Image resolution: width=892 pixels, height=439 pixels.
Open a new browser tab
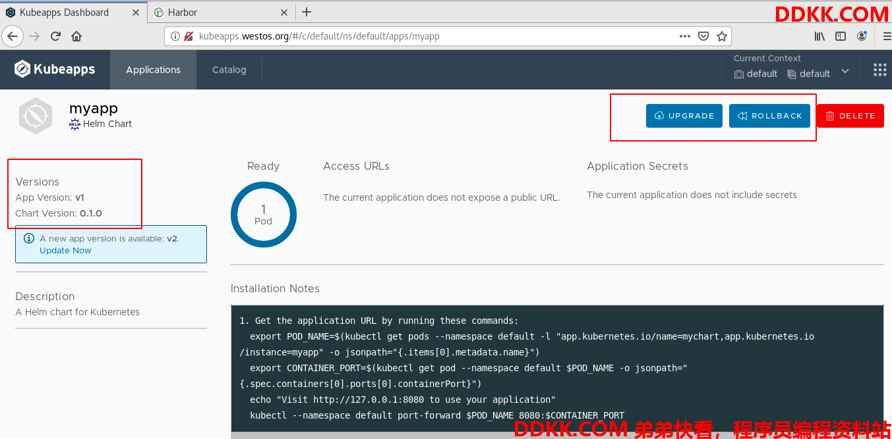(306, 12)
